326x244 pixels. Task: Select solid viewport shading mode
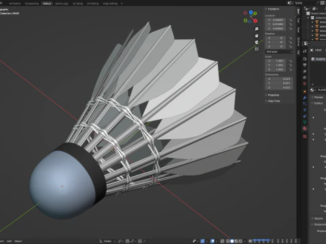pyautogui.click(x=232, y=241)
